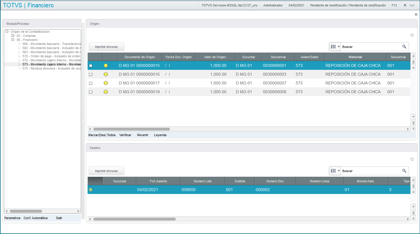Viewport: 420px width, 234px height.
Task: Click search magnifier in Destino panel
Action: [x=404, y=171]
